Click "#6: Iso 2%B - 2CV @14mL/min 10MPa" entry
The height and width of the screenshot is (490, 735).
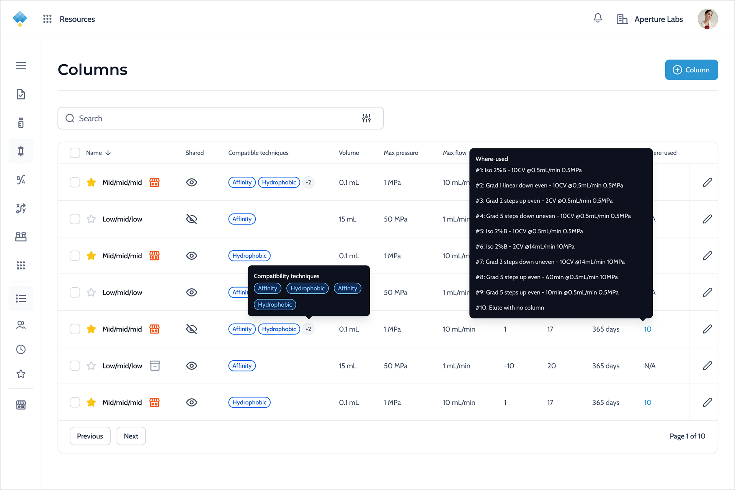(525, 246)
